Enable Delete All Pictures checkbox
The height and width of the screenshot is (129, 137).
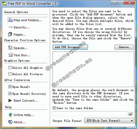10,74
